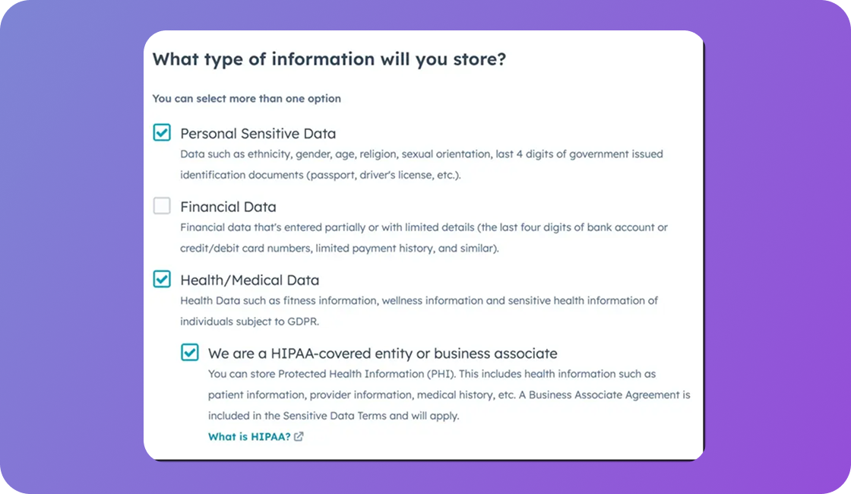Click the "Health/Medical Data" option label
851x494 pixels.
(249, 280)
